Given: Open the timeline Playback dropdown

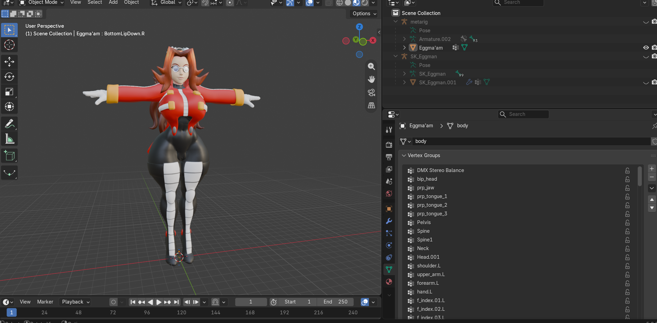Looking at the screenshot, I should pos(75,302).
